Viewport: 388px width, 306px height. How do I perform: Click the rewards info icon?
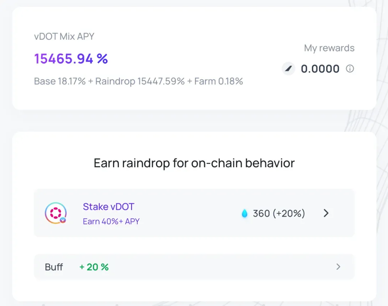click(x=350, y=69)
